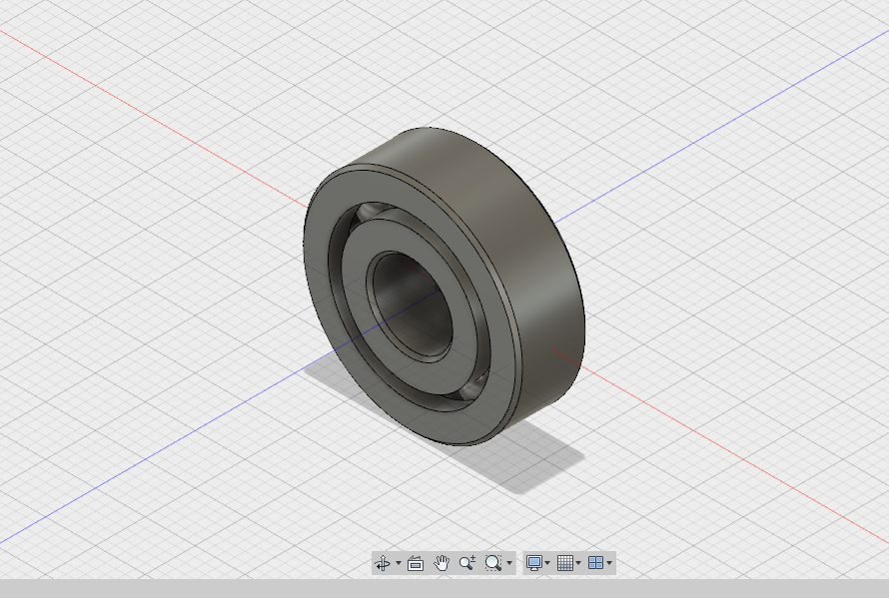Select the Zoom tool

[x=466, y=562]
